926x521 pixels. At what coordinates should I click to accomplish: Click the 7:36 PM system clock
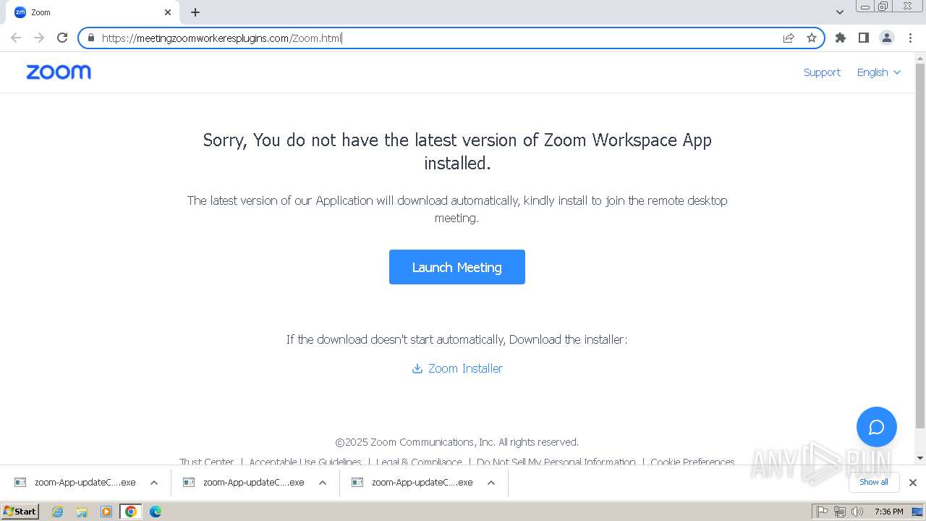click(888, 512)
